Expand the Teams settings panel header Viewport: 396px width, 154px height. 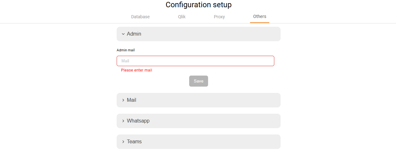click(x=134, y=142)
